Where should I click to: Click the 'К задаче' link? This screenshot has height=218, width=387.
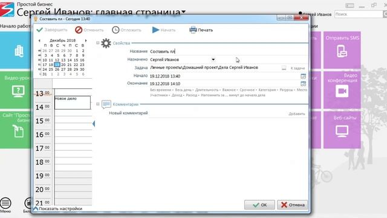298,68
